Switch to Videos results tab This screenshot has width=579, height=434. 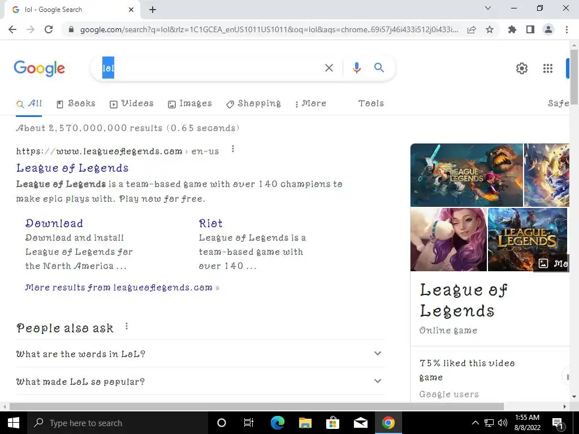[131, 104]
